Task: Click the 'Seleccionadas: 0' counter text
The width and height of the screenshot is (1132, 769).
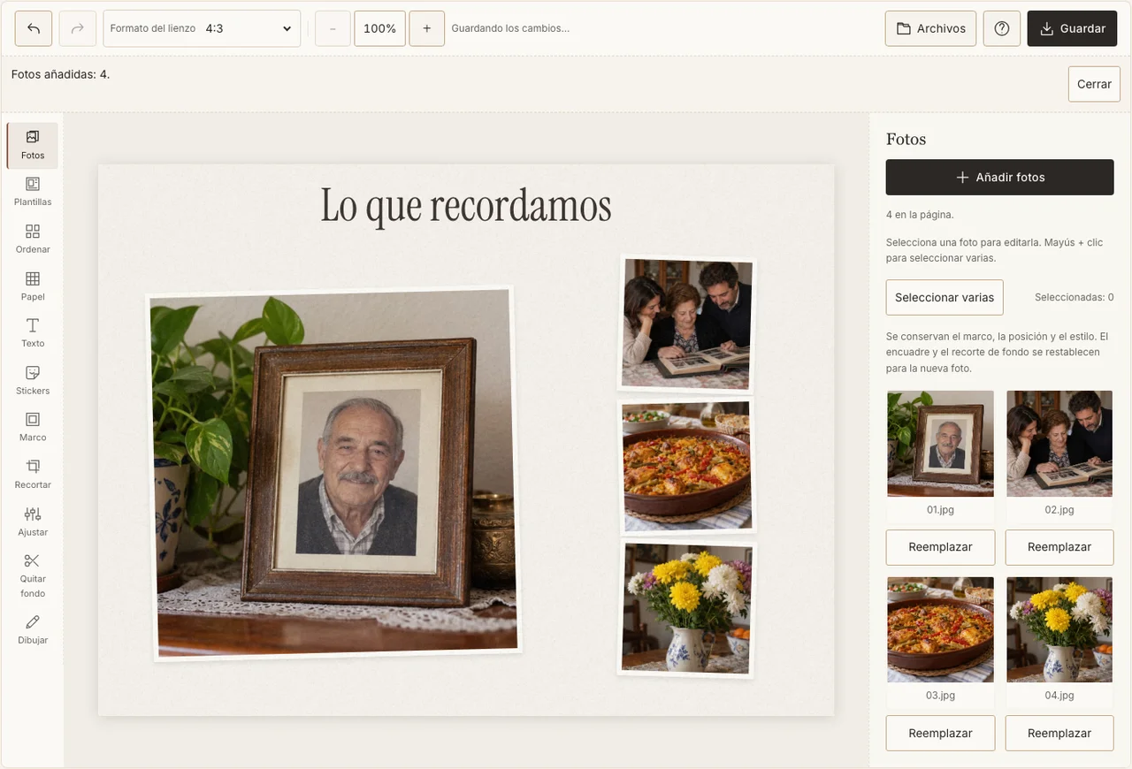Action: [x=1075, y=297]
